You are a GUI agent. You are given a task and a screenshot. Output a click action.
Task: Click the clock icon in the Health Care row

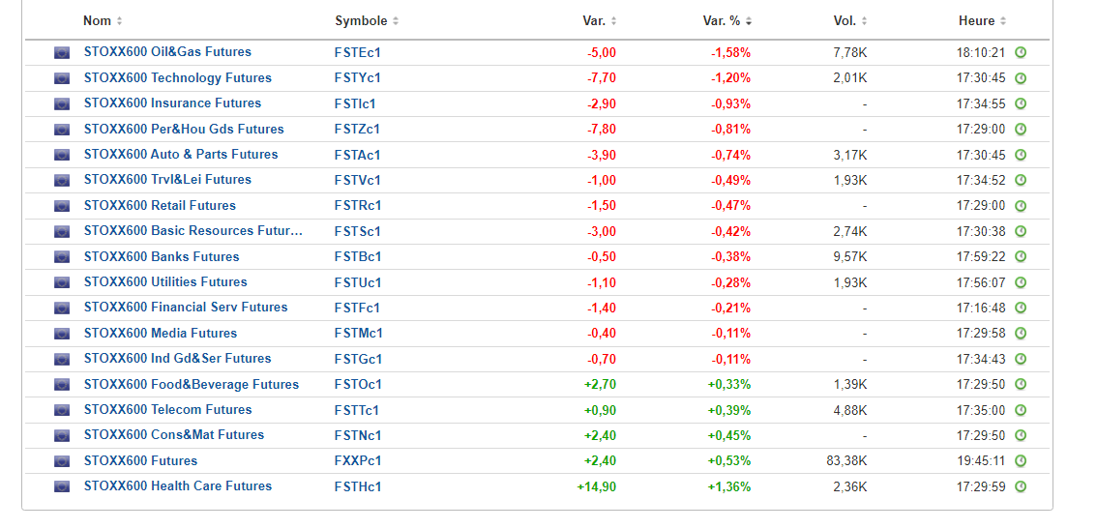pos(1021,487)
